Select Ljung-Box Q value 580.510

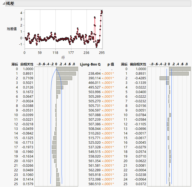point(94,184)
